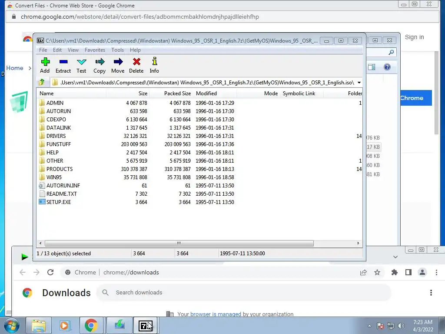This screenshot has width=445, height=334.
Task: Open the Downloads page more actions menu
Action: (x=431, y=293)
